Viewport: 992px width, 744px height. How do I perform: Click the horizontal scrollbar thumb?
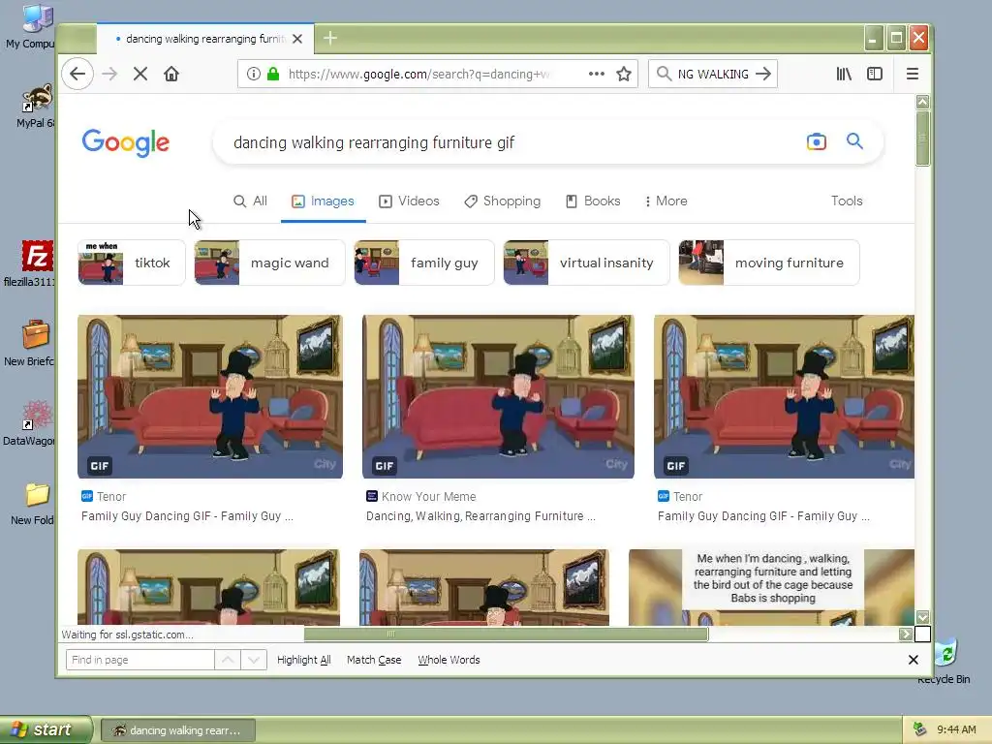point(506,634)
